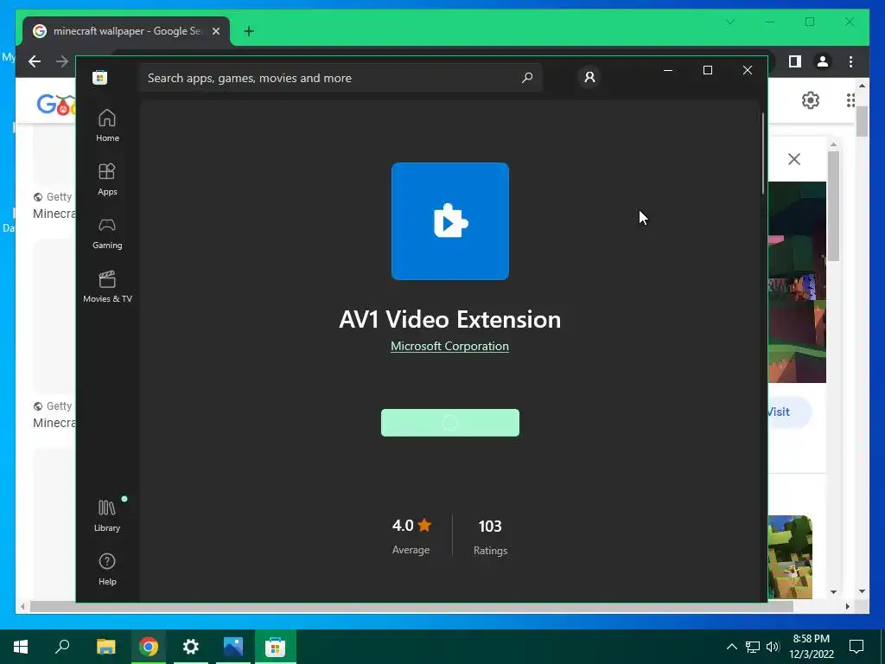Toggle Chrome side panel
This screenshot has height=664, width=885.
point(795,61)
